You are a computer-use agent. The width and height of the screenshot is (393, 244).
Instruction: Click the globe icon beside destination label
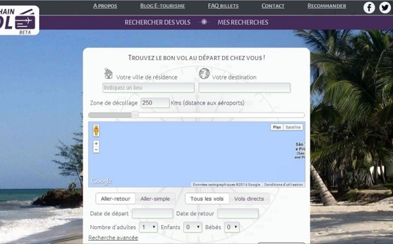coord(204,73)
